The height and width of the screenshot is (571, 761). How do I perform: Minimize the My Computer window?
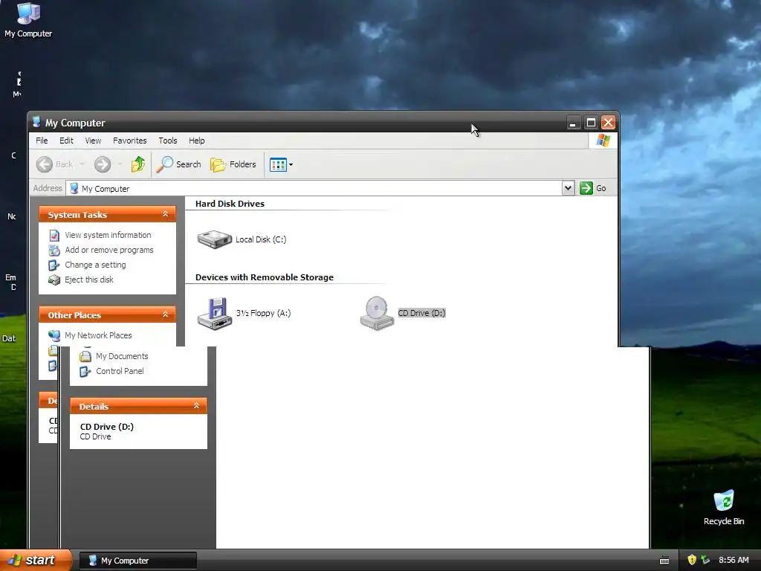(573, 123)
